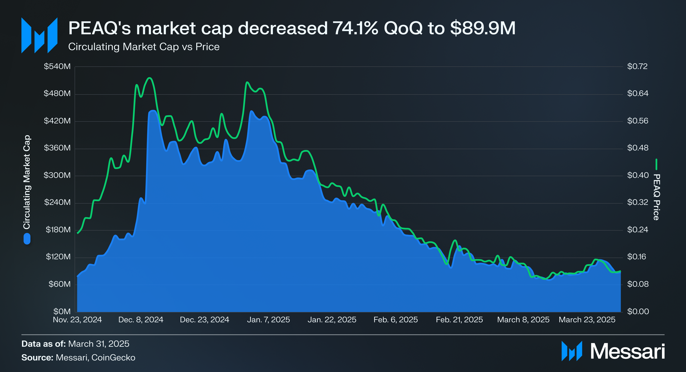Click the Messari logo icon bottom-right

pos(572,351)
